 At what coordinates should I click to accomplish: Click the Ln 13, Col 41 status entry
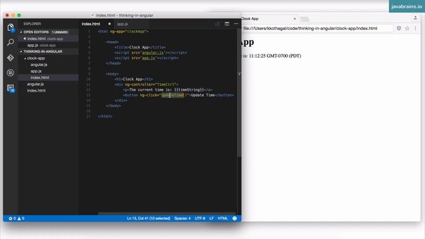(149, 218)
